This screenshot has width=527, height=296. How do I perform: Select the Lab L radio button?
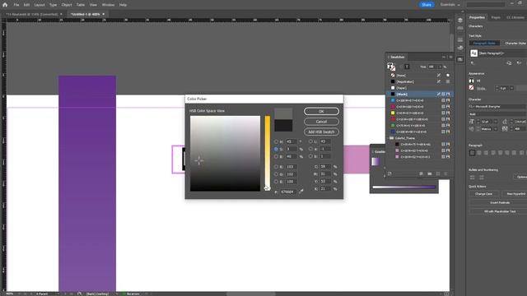tap(310, 141)
